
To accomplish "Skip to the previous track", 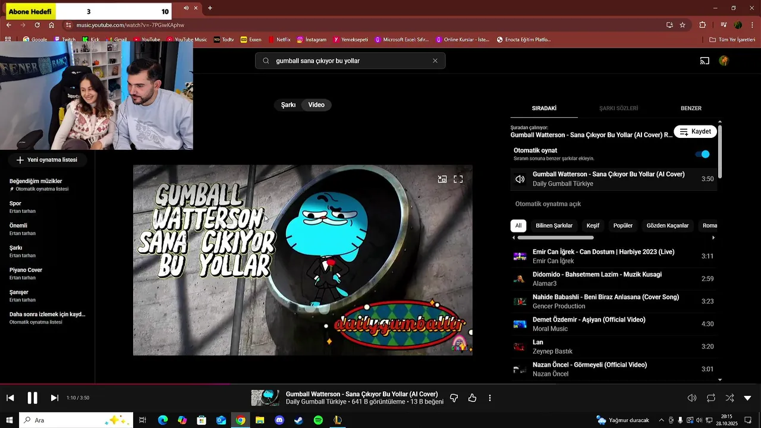I will (x=10, y=398).
